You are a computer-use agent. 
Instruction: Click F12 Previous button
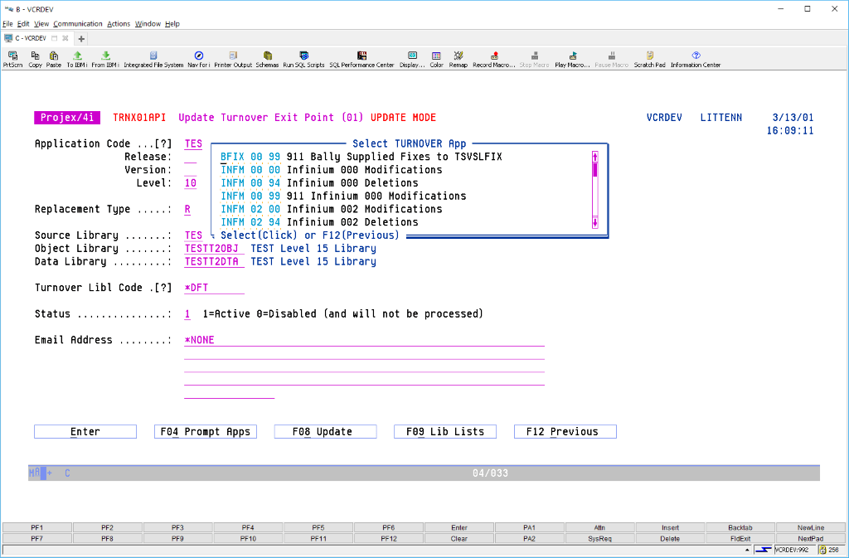click(x=565, y=431)
